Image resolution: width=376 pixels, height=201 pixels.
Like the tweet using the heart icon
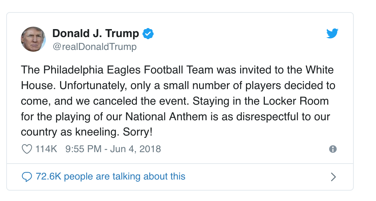pyautogui.click(x=27, y=149)
